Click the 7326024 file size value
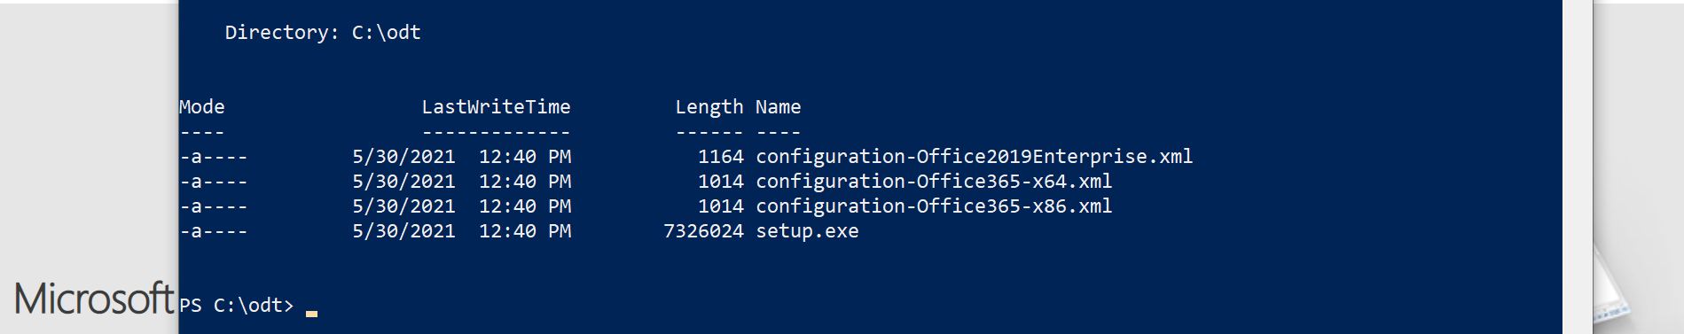 [x=703, y=231]
